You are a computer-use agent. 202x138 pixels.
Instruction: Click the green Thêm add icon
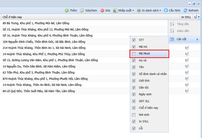(x=67, y=11)
